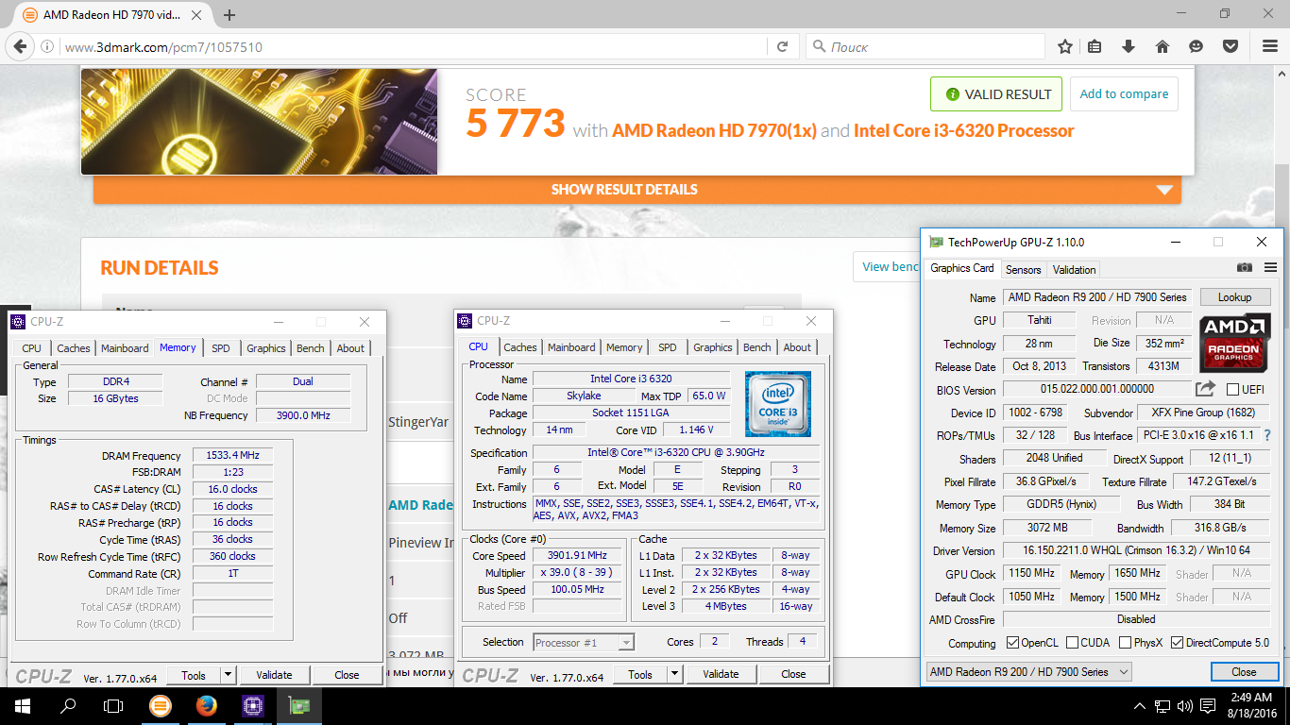Screen dimensions: 1290x725
Task: Click GPU-Z screenshot camera icon
Action: (1245, 268)
